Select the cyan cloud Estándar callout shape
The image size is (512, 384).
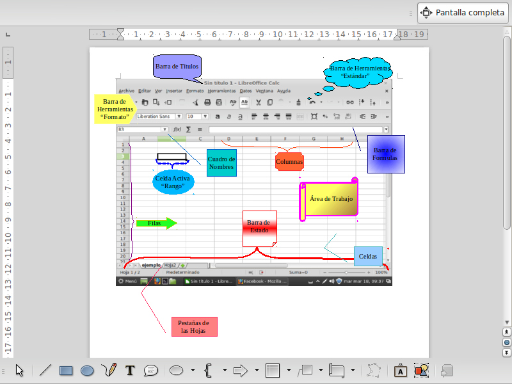[x=358, y=72]
